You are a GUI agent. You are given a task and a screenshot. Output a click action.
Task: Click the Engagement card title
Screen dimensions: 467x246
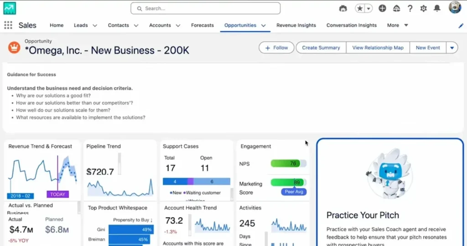(256, 146)
